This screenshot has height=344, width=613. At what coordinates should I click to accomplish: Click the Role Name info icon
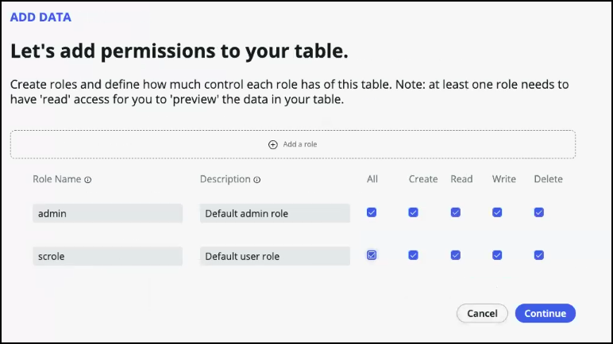[88, 180]
